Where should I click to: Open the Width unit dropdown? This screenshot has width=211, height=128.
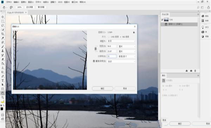(127, 46)
